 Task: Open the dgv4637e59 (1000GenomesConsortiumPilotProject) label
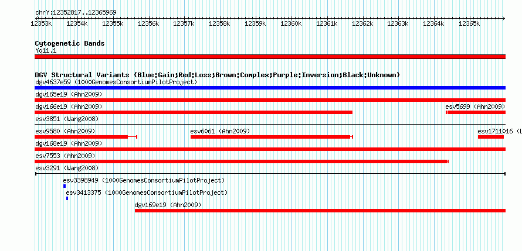click(x=116, y=82)
